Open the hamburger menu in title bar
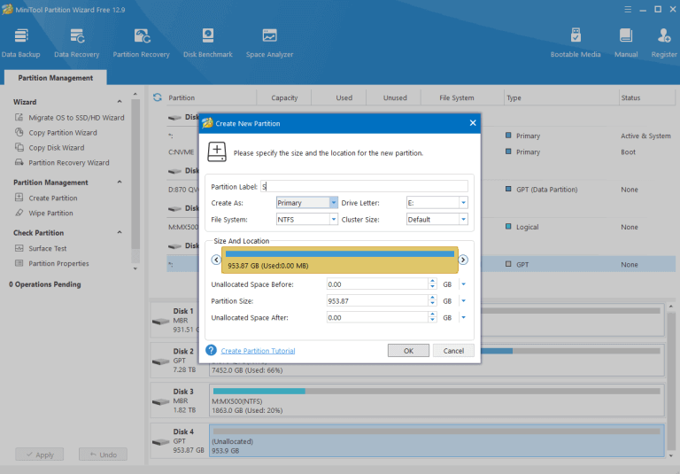This screenshot has width=680, height=474. pos(628,9)
